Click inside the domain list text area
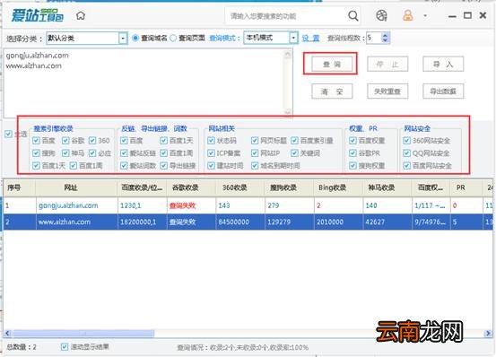The image size is (496, 357). coord(144,83)
